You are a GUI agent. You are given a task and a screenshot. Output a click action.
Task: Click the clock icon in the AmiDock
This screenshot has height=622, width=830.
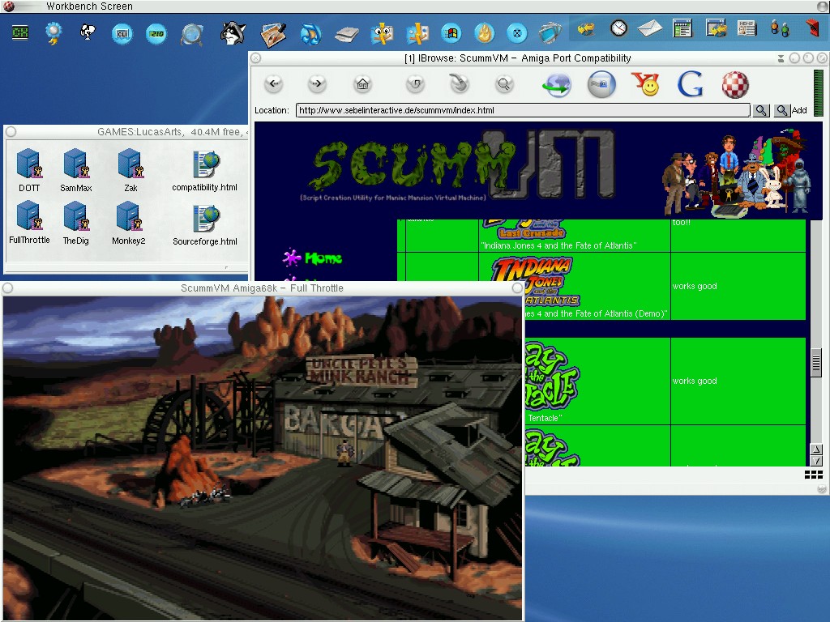(x=618, y=28)
